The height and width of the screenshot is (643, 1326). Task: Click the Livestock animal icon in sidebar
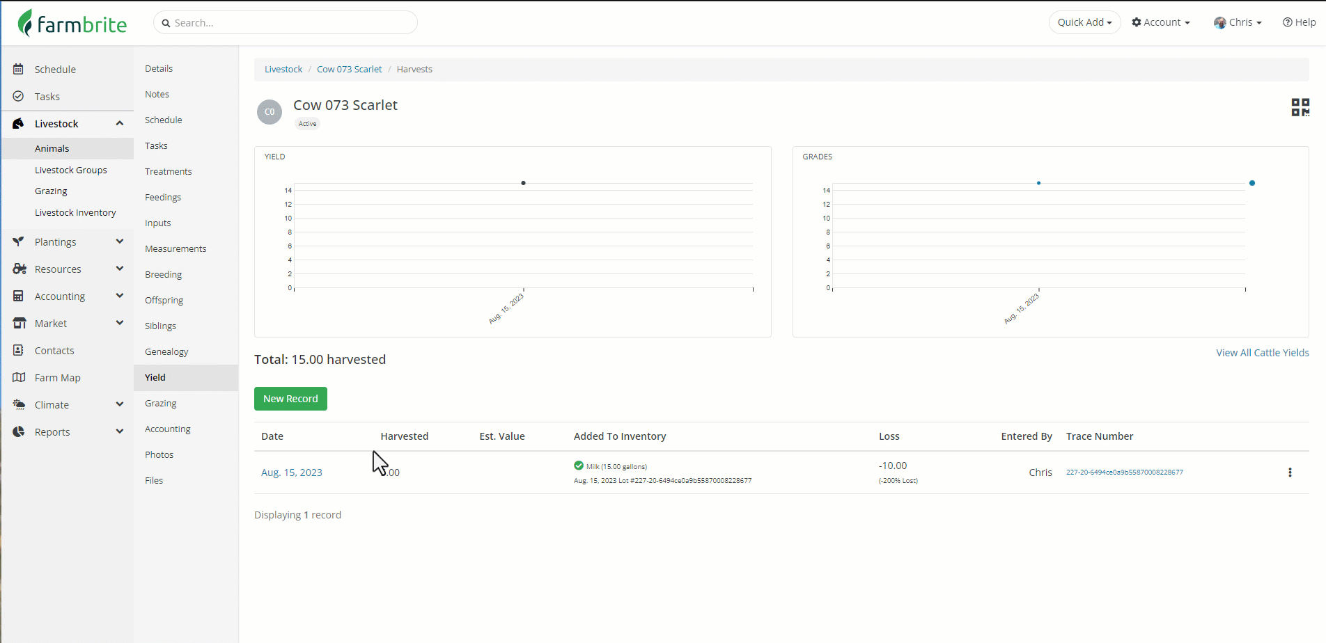tap(19, 123)
